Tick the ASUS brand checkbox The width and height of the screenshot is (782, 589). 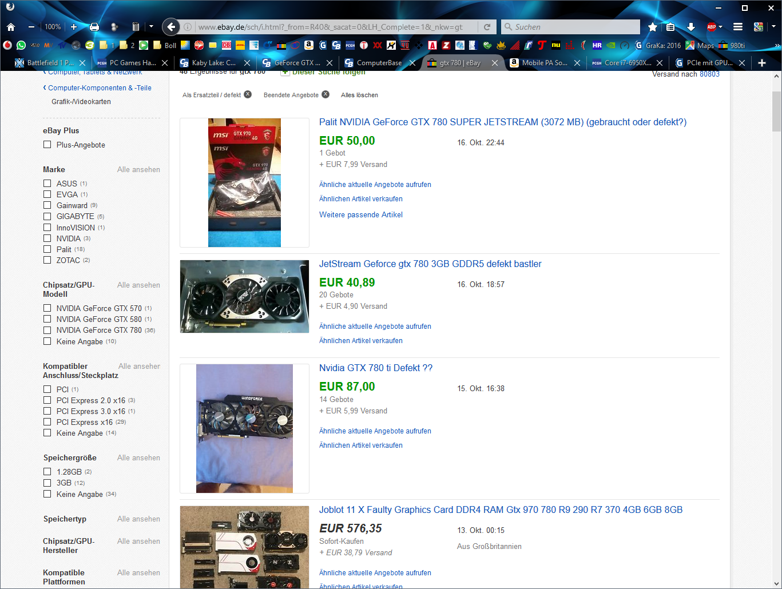[47, 184]
